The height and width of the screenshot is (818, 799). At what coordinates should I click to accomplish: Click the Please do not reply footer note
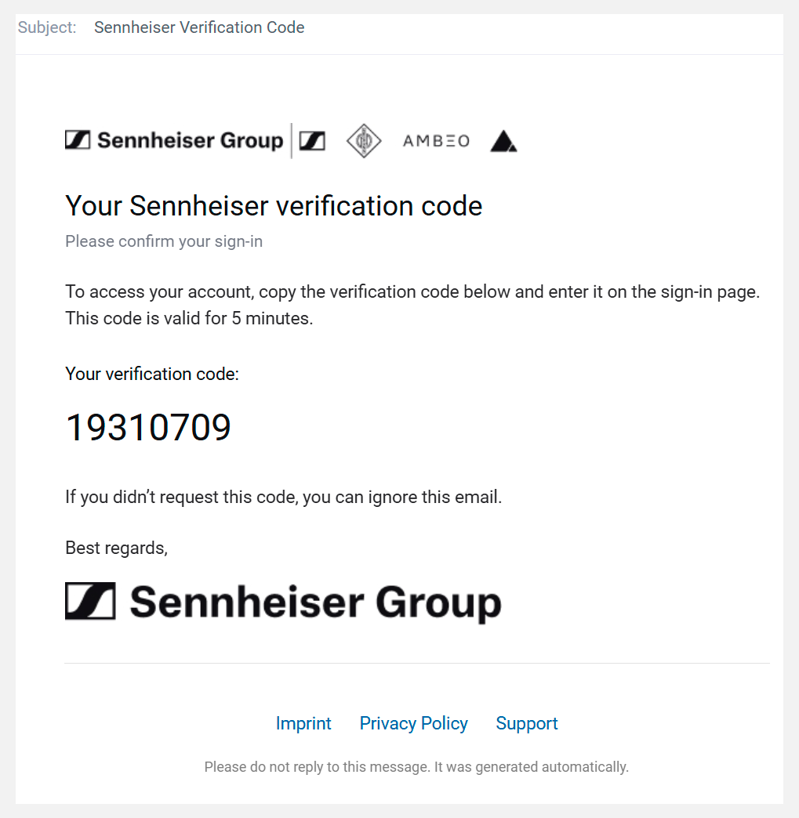click(x=416, y=766)
